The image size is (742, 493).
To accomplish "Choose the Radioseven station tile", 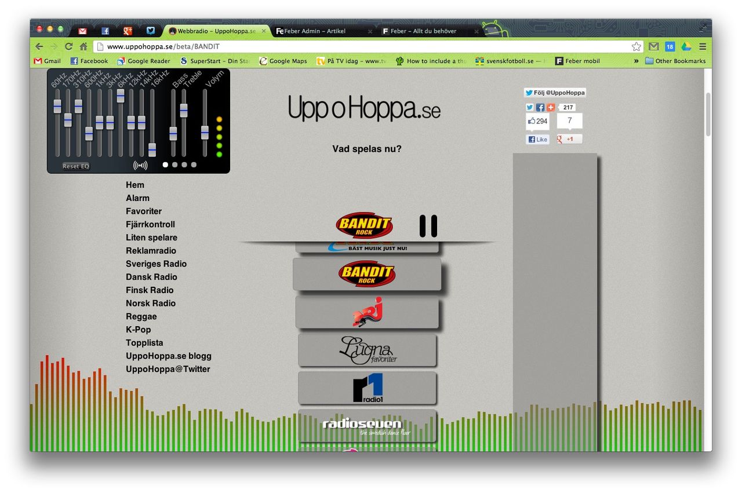I will click(x=367, y=426).
